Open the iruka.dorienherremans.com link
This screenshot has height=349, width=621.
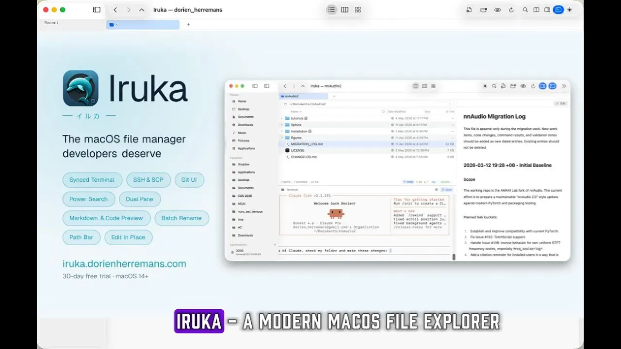[x=124, y=264]
